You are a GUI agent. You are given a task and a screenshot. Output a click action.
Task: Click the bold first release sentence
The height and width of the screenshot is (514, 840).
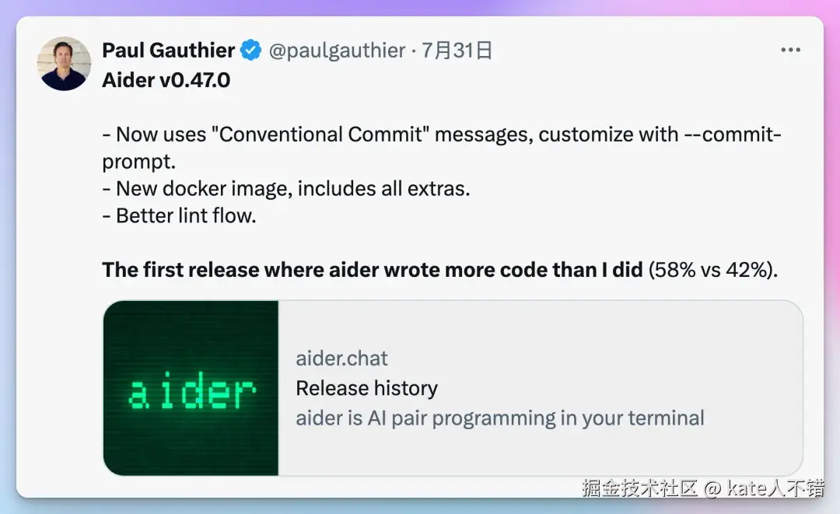373,270
